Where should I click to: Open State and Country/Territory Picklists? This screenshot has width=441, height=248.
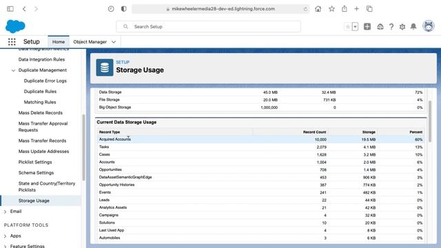47,187
